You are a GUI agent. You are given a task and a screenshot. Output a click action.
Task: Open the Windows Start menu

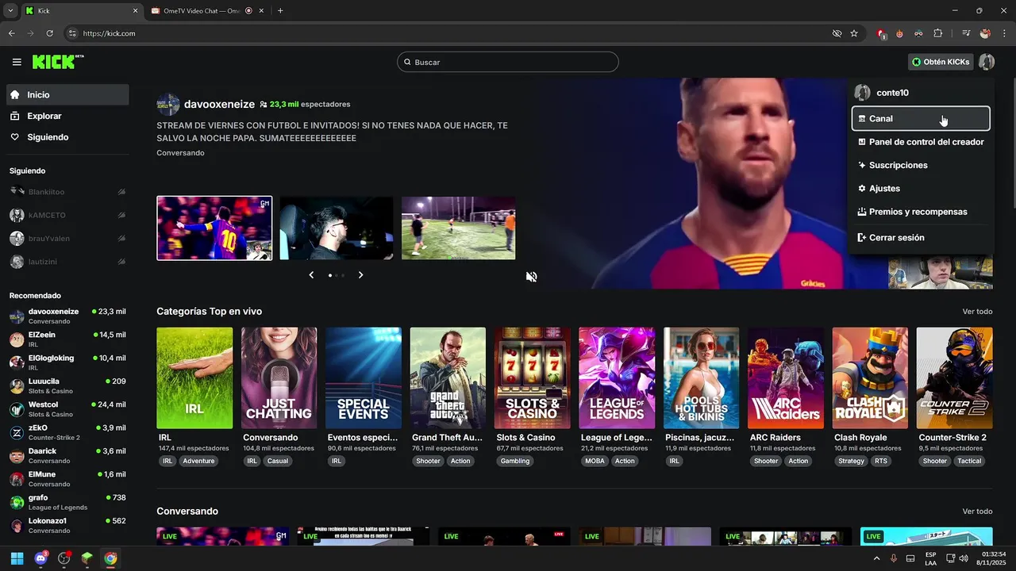[17, 558]
